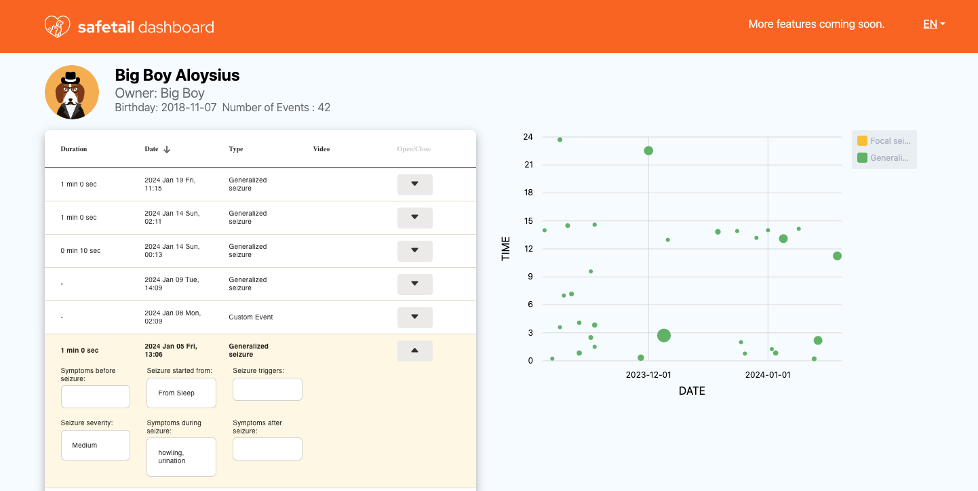Click the safetail dashboard title link
Viewport: 978px width, 491px height.
(146, 27)
